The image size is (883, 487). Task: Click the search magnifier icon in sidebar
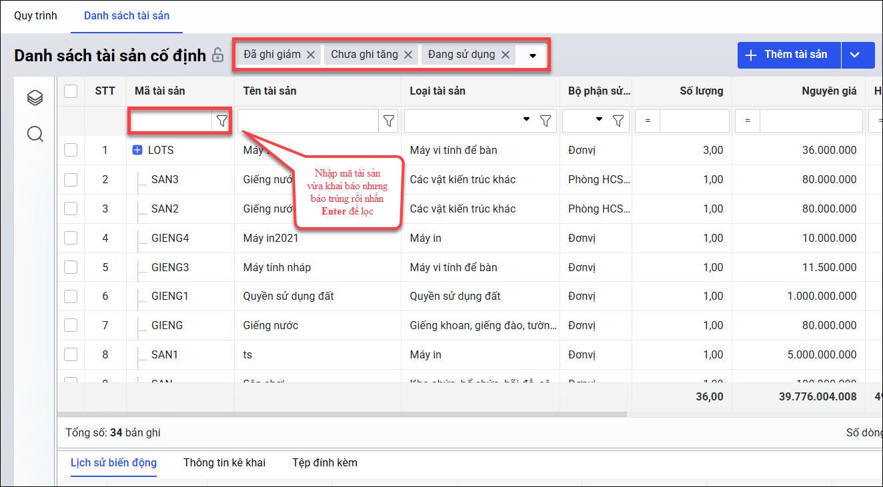(x=35, y=135)
